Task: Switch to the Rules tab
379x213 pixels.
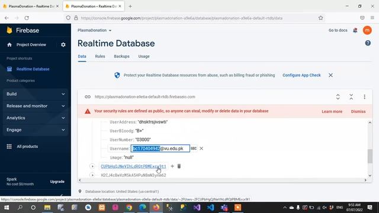Action: click(100, 56)
